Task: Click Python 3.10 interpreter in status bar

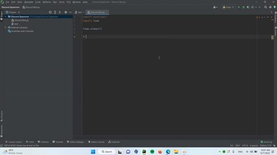Action: click(x=265, y=146)
